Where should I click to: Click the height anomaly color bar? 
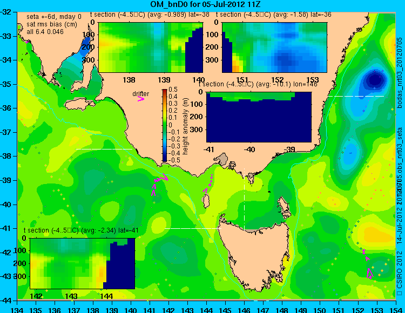(165, 125)
